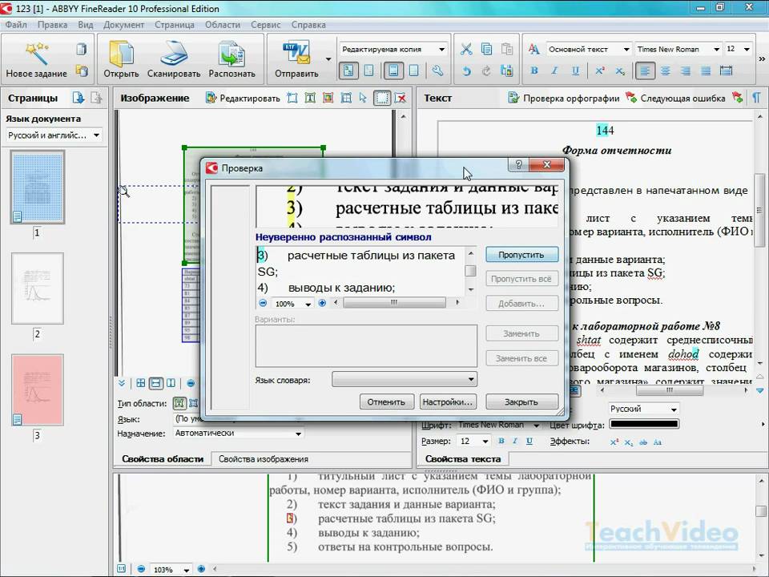Open the Правка menu

pyautogui.click(x=53, y=25)
